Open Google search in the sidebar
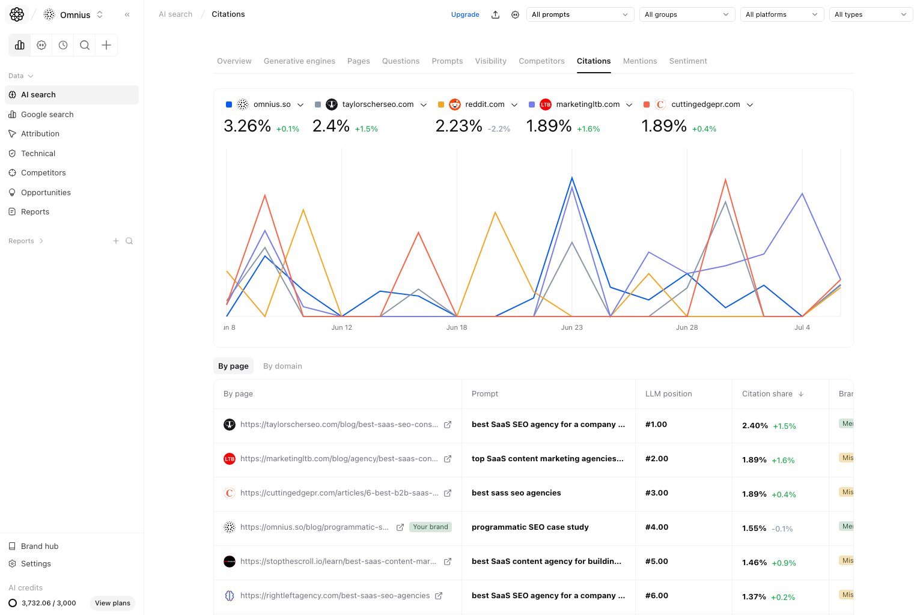This screenshot has height=615, width=923. coord(72,115)
